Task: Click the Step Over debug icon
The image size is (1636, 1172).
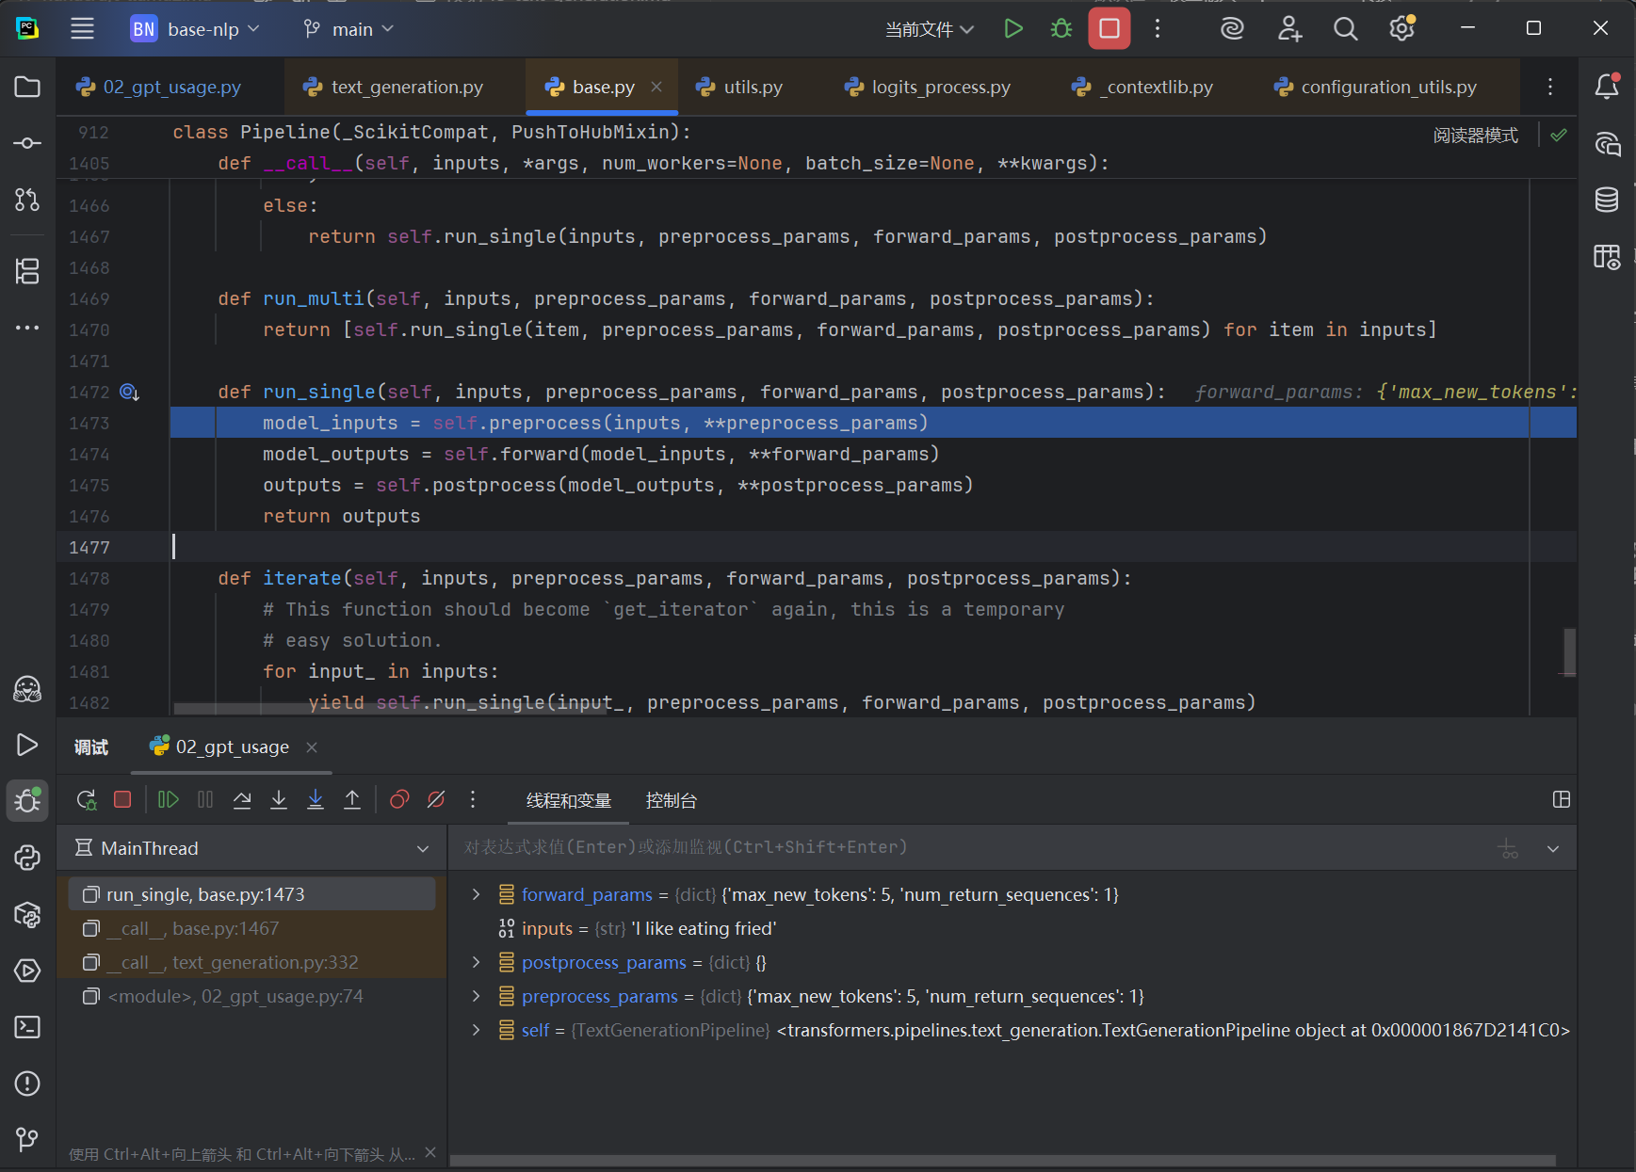Action: (x=242, y=800)
